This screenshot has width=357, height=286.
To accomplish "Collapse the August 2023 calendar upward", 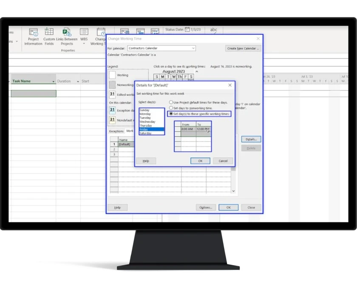I will 197,71.
